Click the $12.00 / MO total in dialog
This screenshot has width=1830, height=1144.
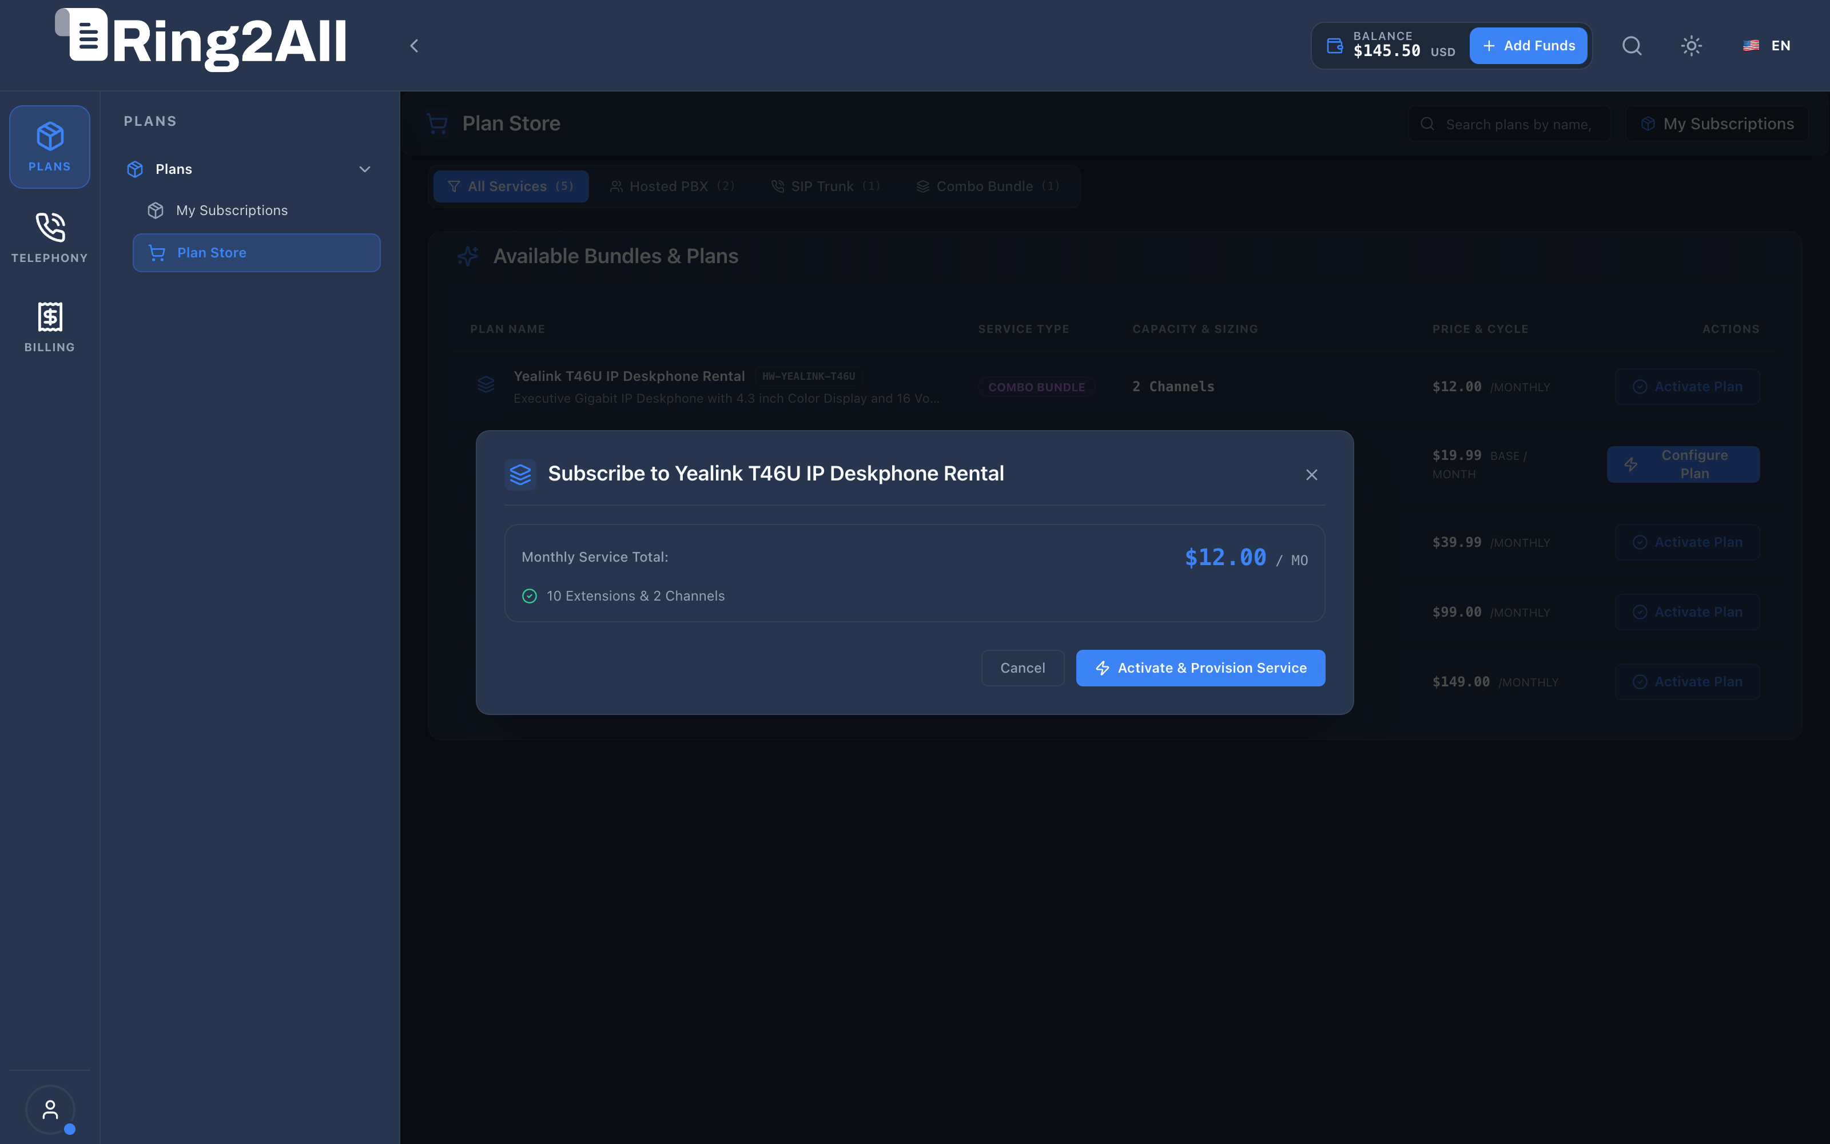coord(1246,558)
